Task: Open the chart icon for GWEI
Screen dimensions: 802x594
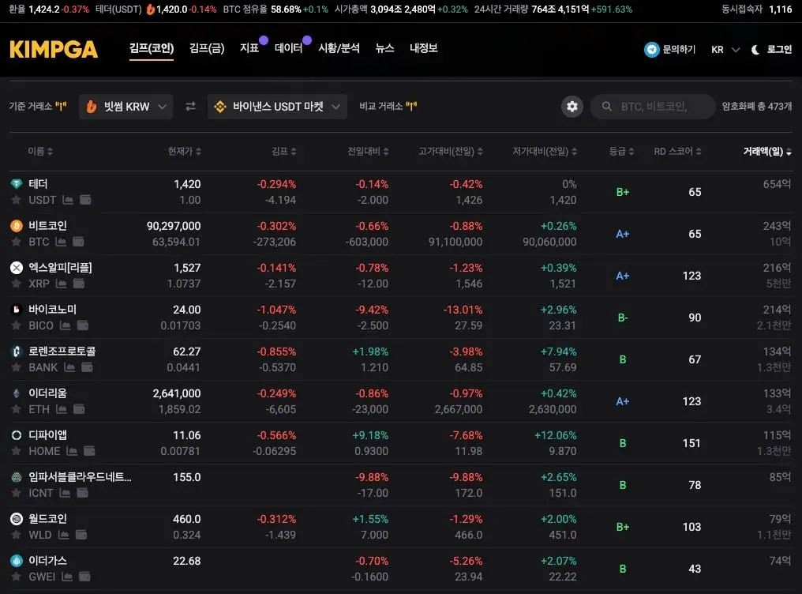Action: [67, 577]
